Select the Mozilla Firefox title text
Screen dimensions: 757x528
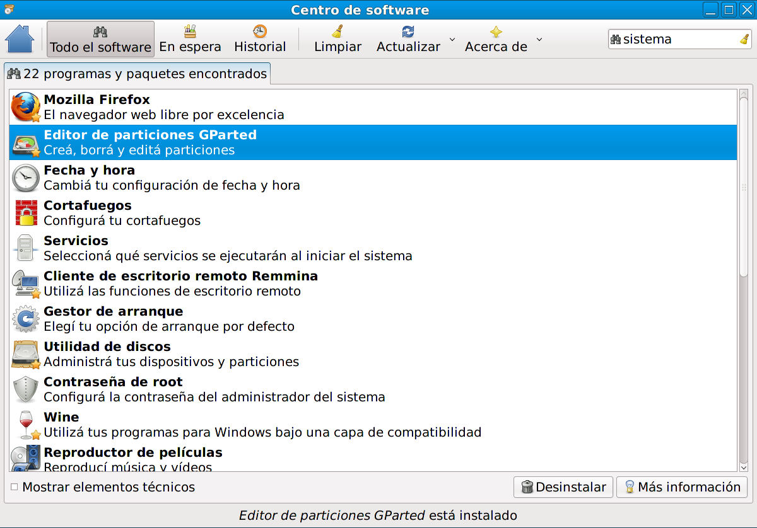tap(97, 100)
